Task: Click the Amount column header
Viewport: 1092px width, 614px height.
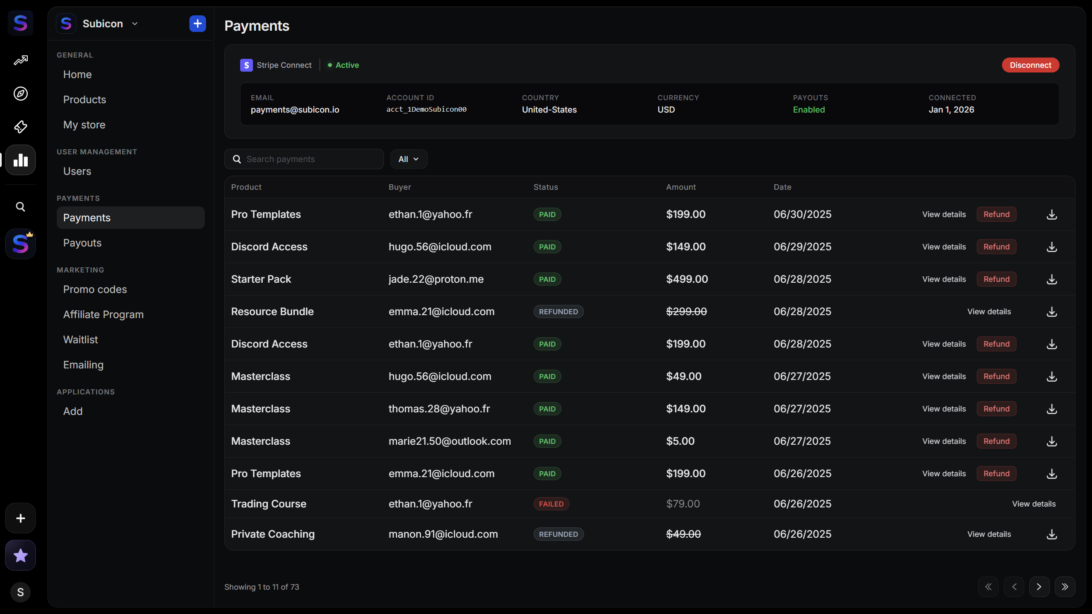Action: [x=681, y=187]
